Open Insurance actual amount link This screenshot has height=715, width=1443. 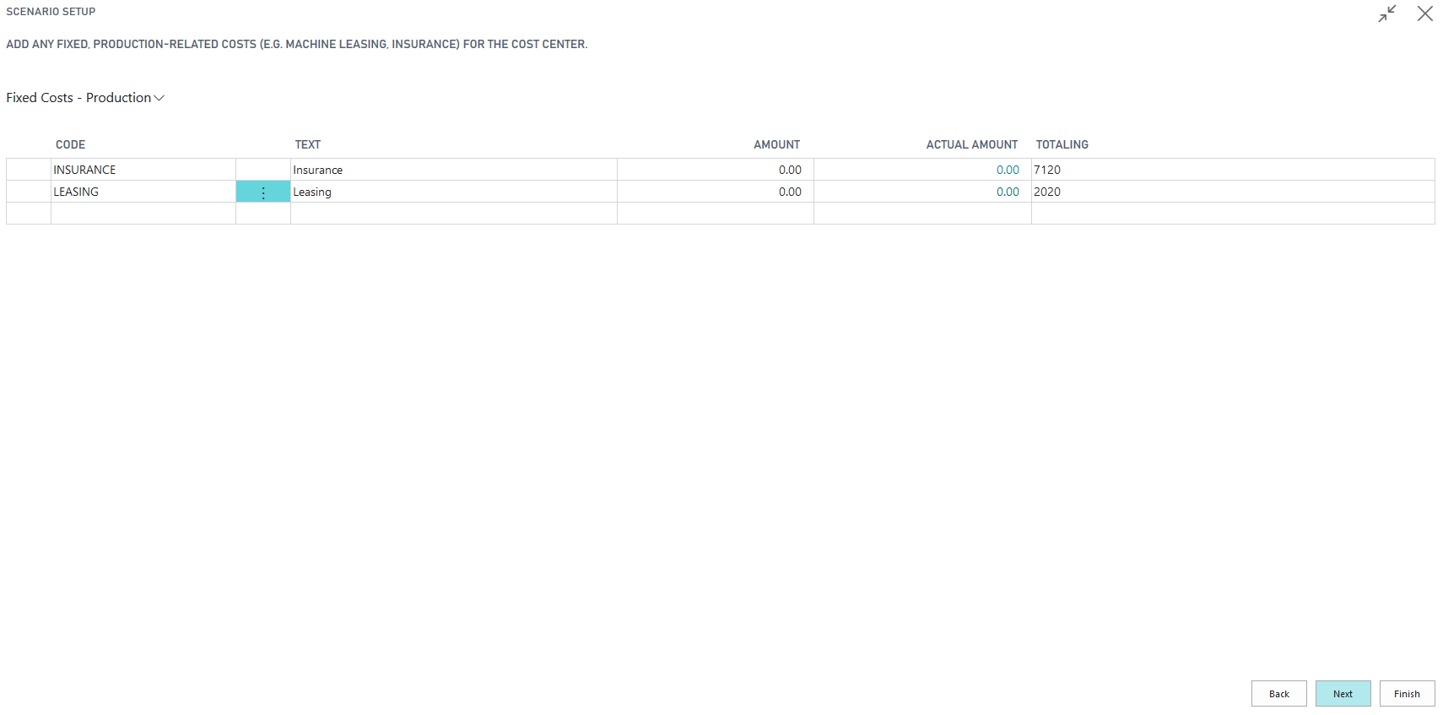(1007, 170)
